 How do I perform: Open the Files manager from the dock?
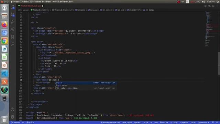[4, 16]
